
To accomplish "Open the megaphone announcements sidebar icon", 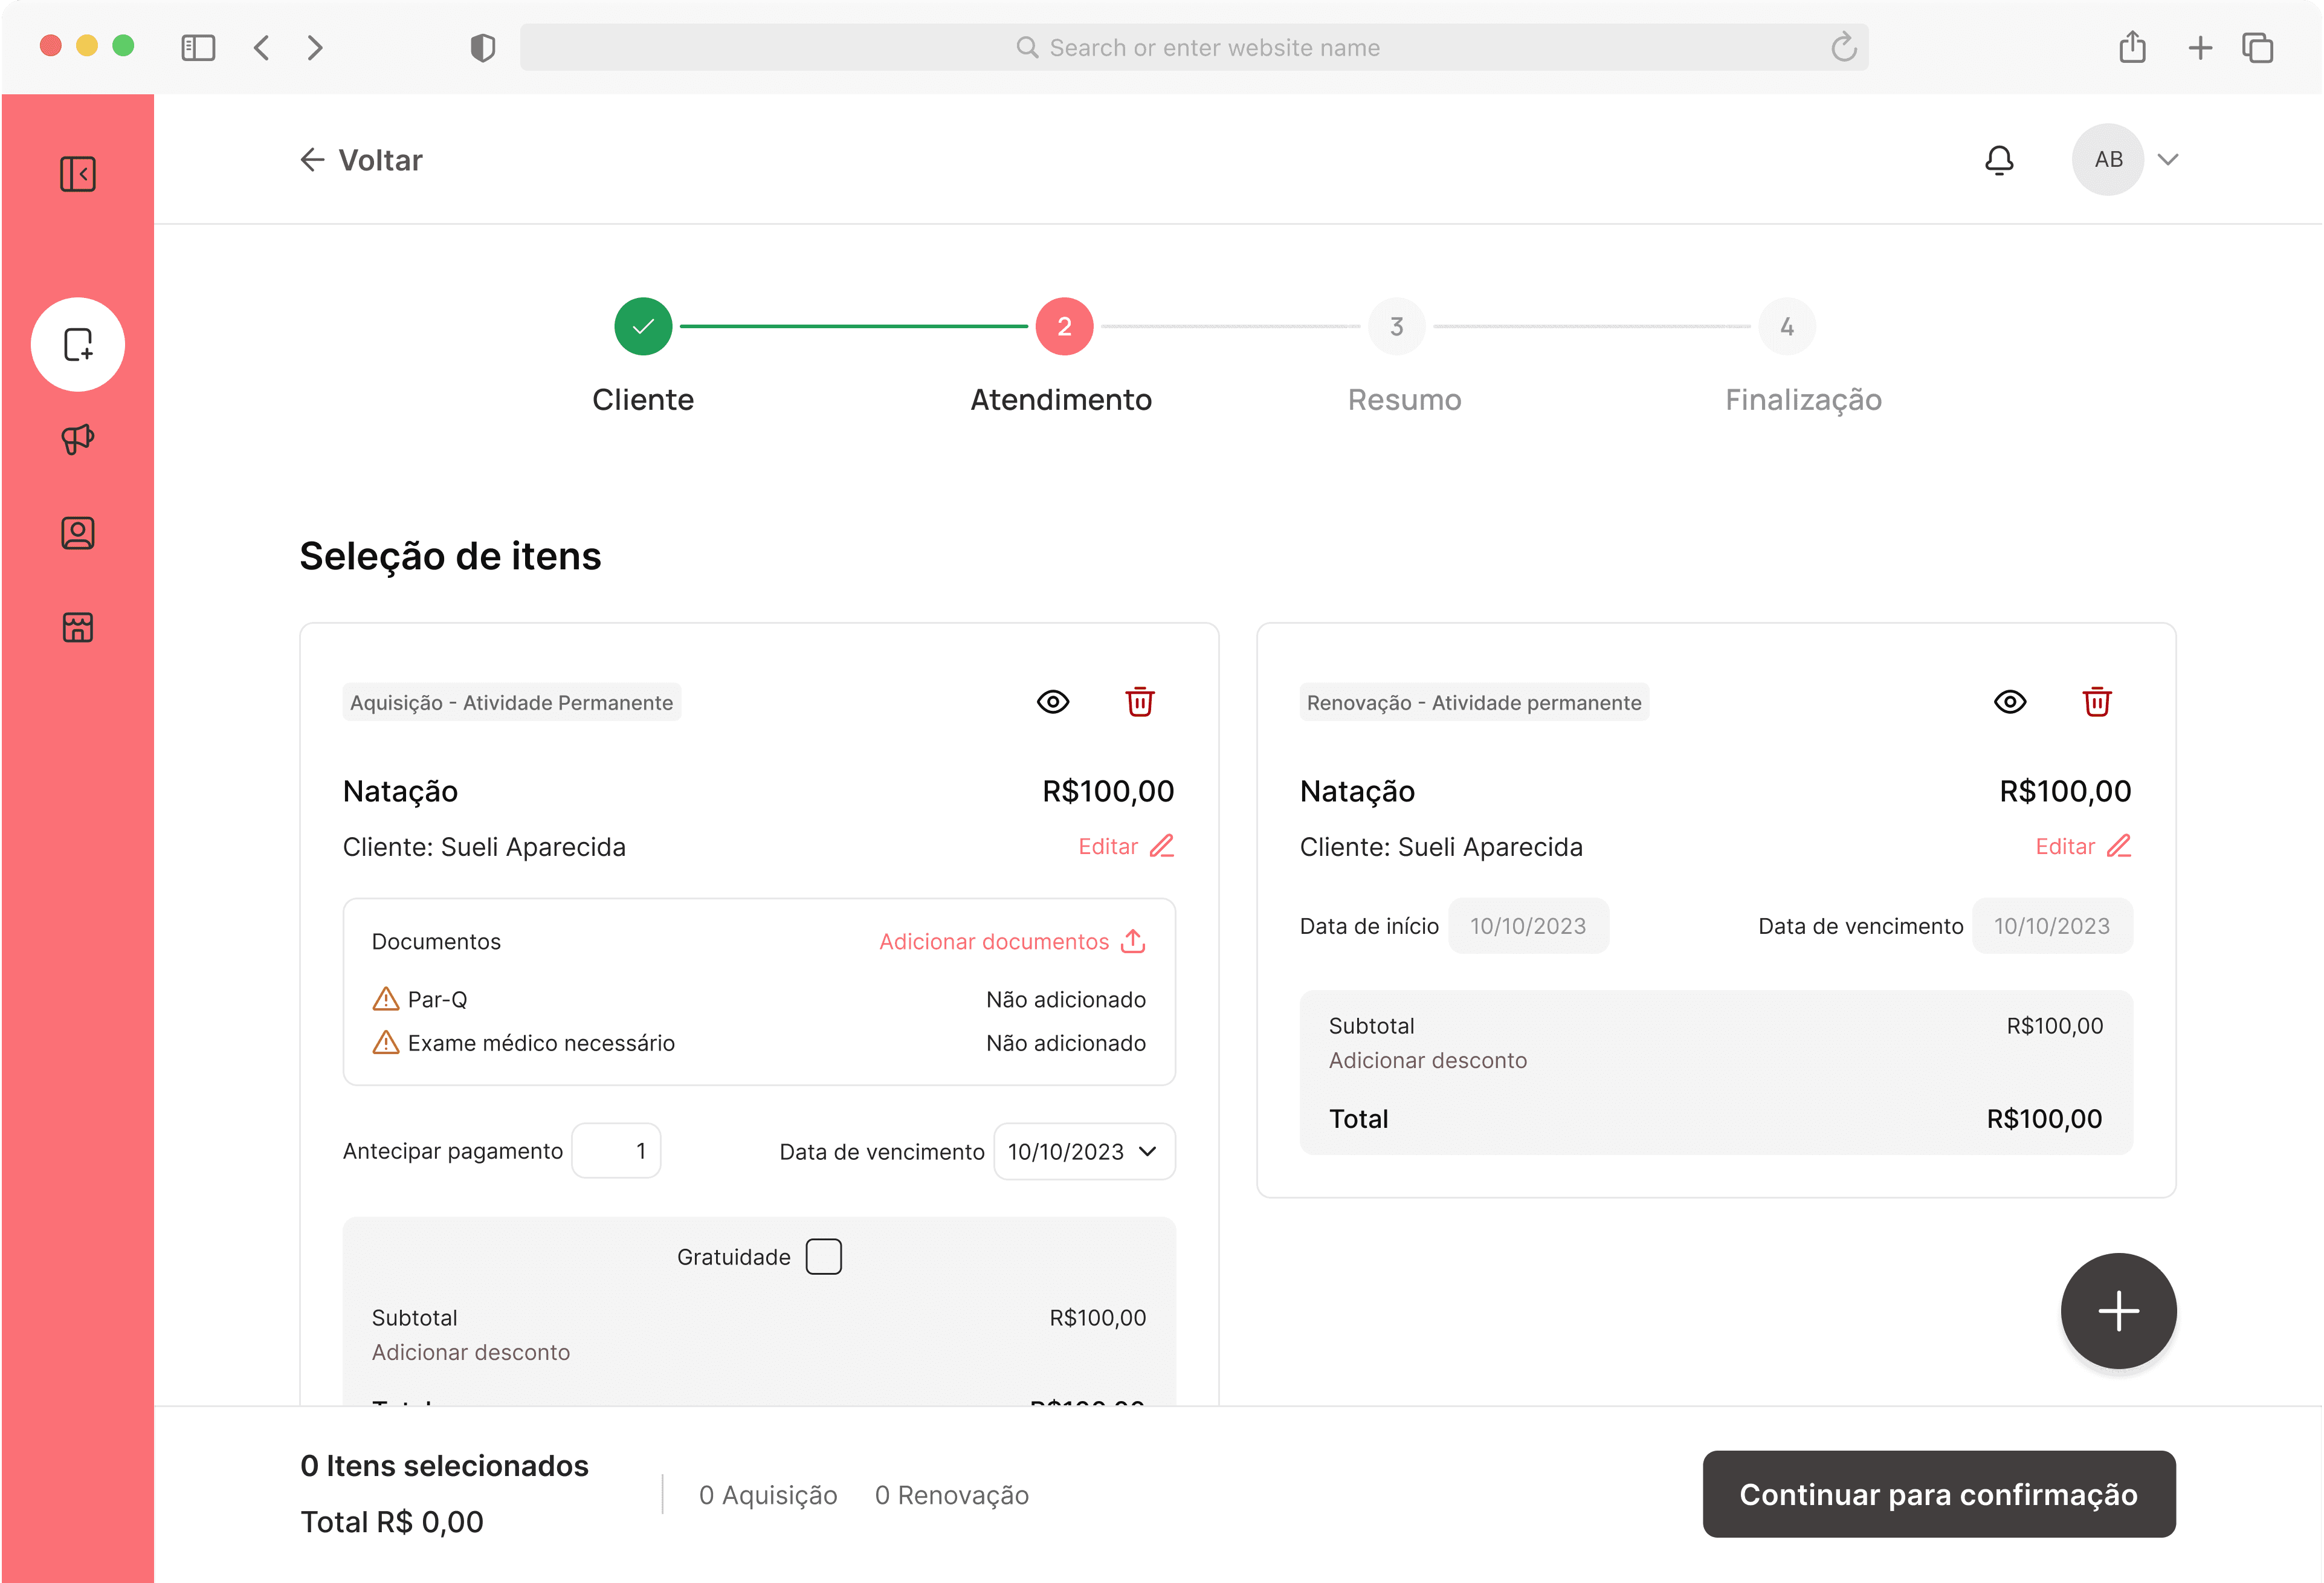I will pyautogui.click(x=77, y=439).
